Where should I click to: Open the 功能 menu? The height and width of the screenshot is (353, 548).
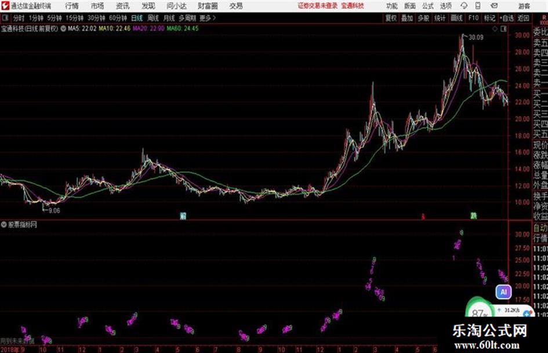[x=392, y=6]
